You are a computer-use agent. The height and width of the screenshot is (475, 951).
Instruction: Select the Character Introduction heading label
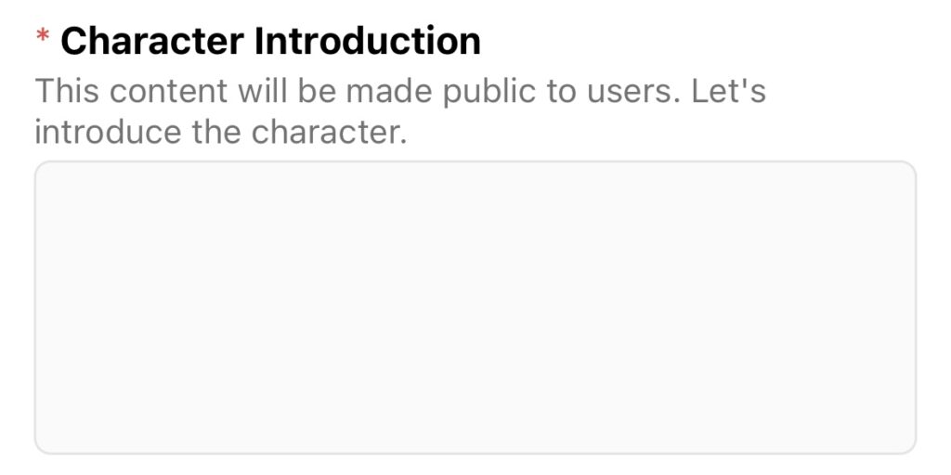click(x=270, y=41)
